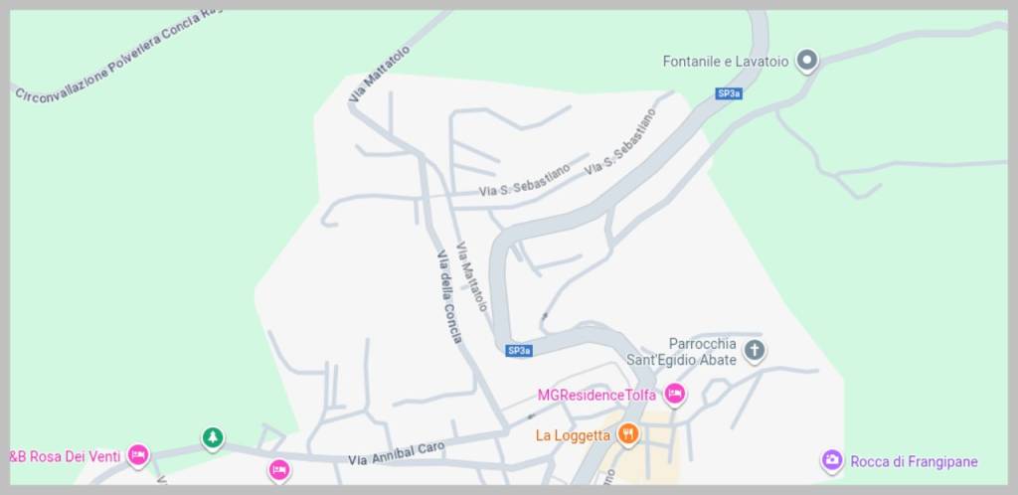Select the La Loggetta place name
The height and width of the screenshot is (495, 1018).
[x=574, y=435]
